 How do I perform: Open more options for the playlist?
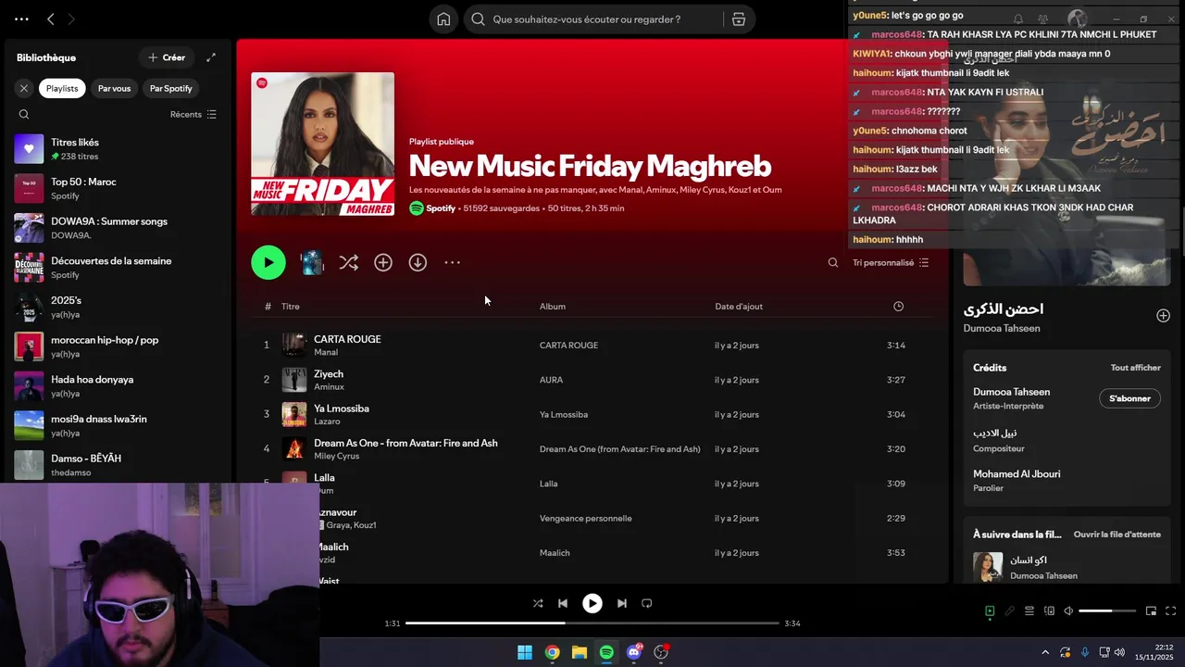(x=452, y=262)
